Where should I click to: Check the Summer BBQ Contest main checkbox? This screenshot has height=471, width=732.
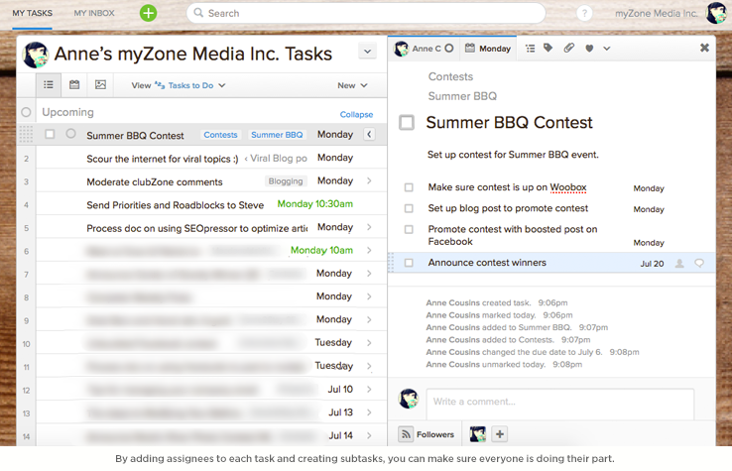pyautogui.click(x=407, y=123)
